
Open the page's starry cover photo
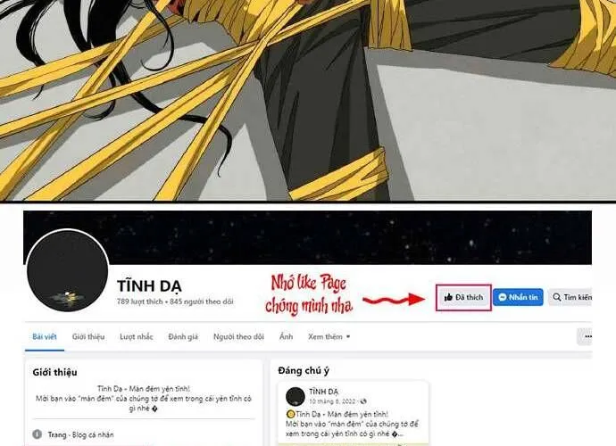coord(307,237)
